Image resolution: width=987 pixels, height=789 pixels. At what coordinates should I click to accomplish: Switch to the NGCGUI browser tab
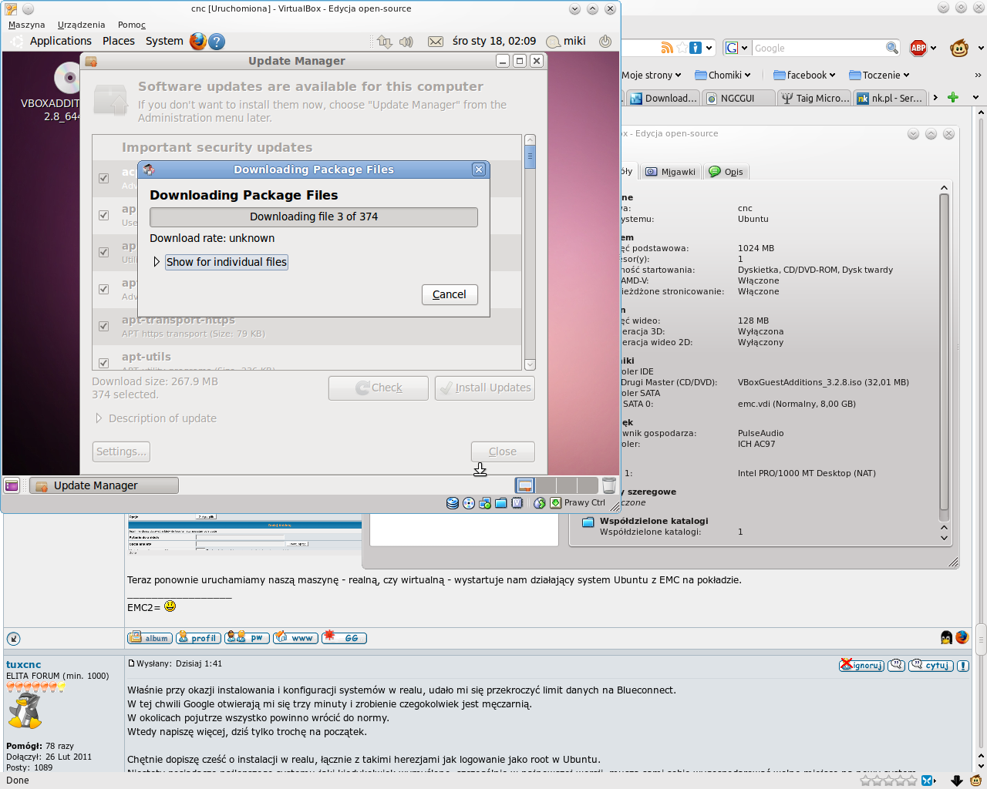(x=738, y=98)
